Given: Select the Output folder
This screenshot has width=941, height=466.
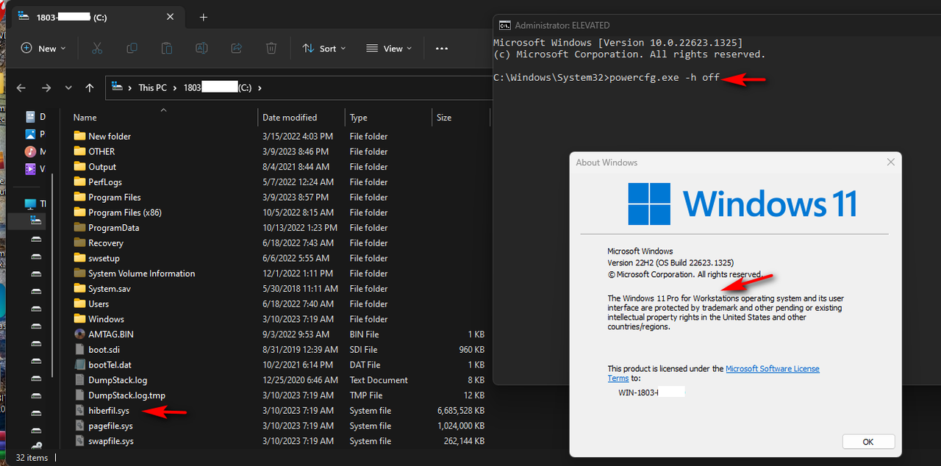Looking at the screenshot, I should [x=102, y=167].
